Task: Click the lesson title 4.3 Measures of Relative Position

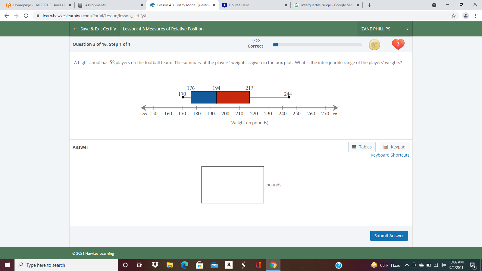Action: [x=163, y=29]
